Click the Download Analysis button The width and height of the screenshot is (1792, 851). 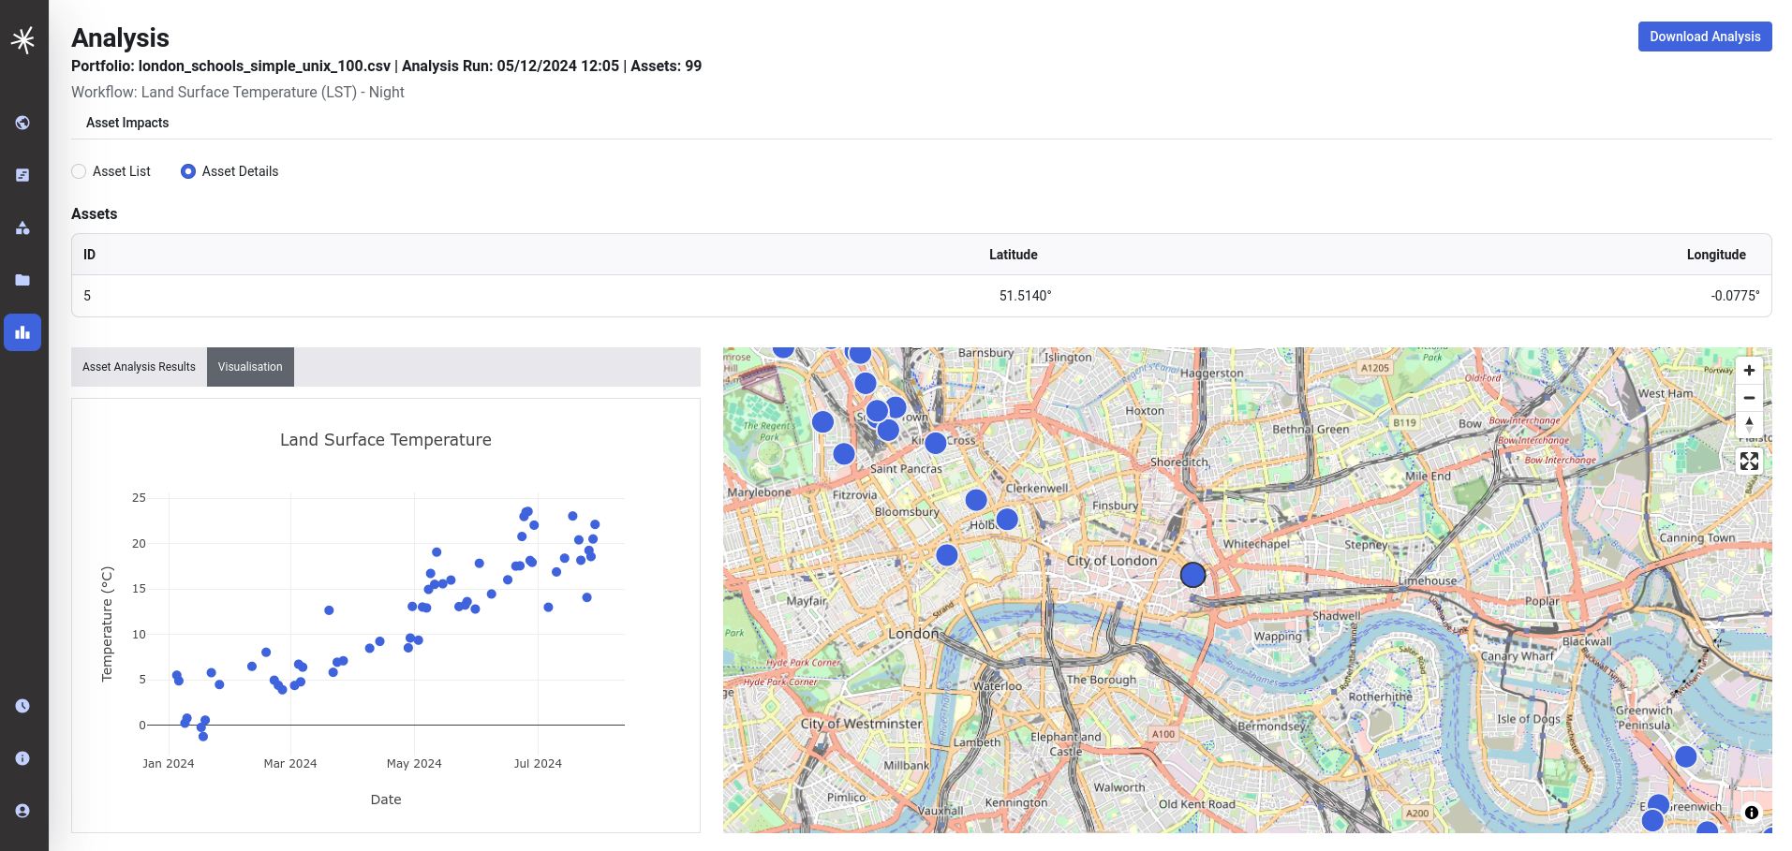[x=1705, y=37]
